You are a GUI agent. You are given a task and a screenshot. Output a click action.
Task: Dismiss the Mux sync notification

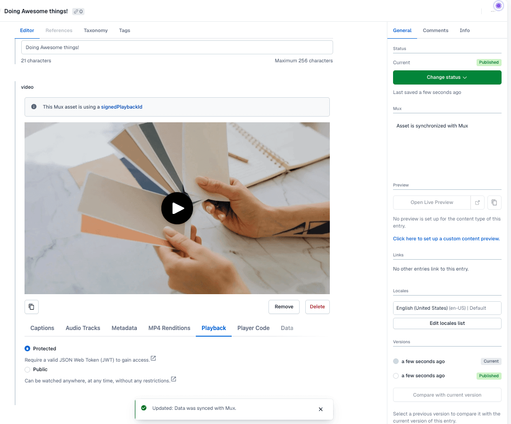tap(321, 409)
